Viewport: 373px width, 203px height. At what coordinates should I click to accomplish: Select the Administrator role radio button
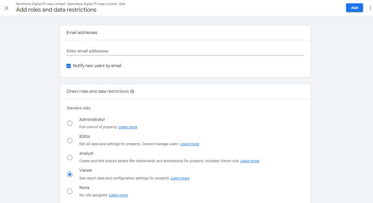point(70,123)
